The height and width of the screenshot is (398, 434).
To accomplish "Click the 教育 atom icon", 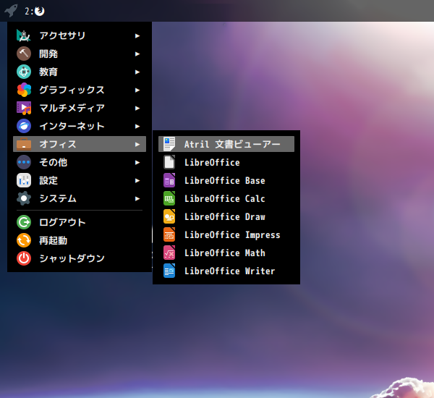I will (x=24, y=72).
